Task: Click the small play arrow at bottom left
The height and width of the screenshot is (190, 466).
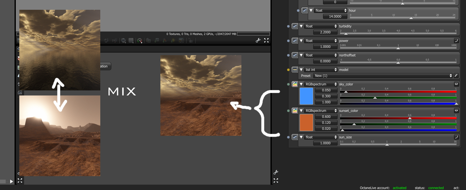Action: tap(11, 181)
